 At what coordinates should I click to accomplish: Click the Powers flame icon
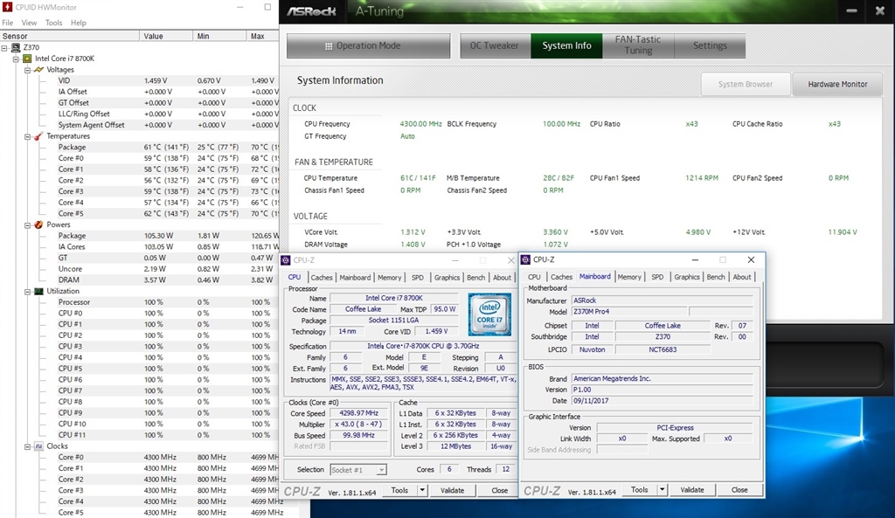(38, 224)
